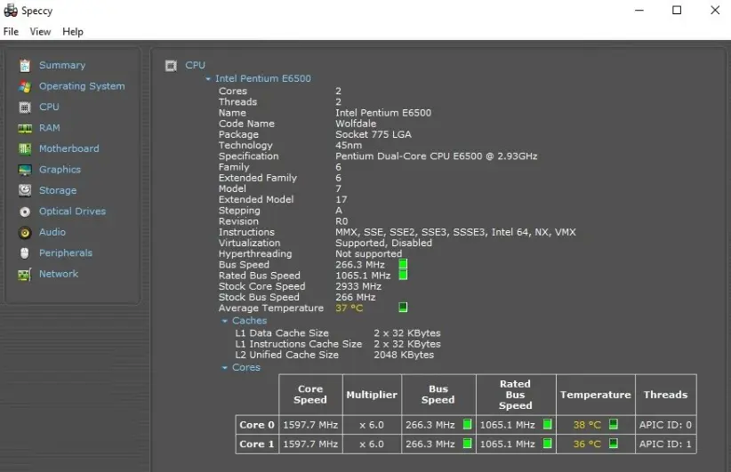
Task: Go to the Summary section
Action: (62, 65)
